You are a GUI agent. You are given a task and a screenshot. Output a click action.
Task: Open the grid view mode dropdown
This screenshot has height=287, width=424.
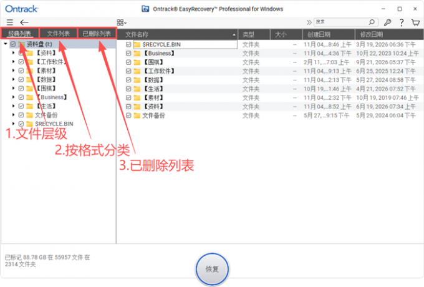122,22
